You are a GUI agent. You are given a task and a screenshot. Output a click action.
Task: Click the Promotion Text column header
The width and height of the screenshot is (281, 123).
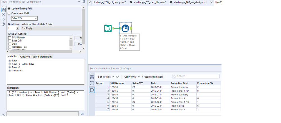pos(183,83)
